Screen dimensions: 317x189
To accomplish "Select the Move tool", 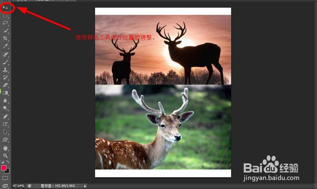I will tap(5, 8).
